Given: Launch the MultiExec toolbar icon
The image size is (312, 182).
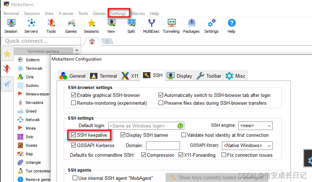Looking at the screenshot, I should click(151, 26).
